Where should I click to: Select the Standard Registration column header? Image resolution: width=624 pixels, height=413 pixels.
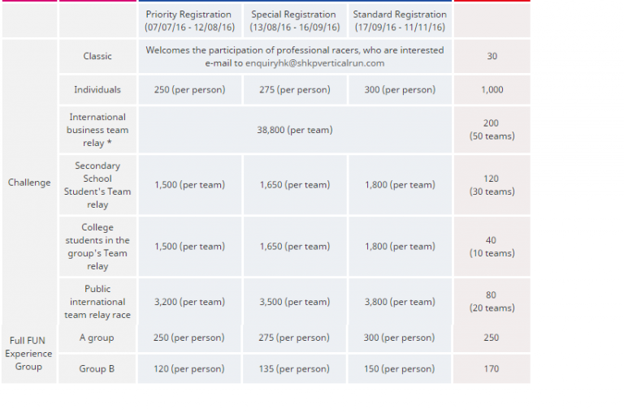tap(400, 20)
